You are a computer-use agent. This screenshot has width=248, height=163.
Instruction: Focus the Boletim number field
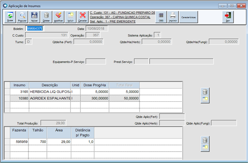pyautogui.click(x=35, y=28)
